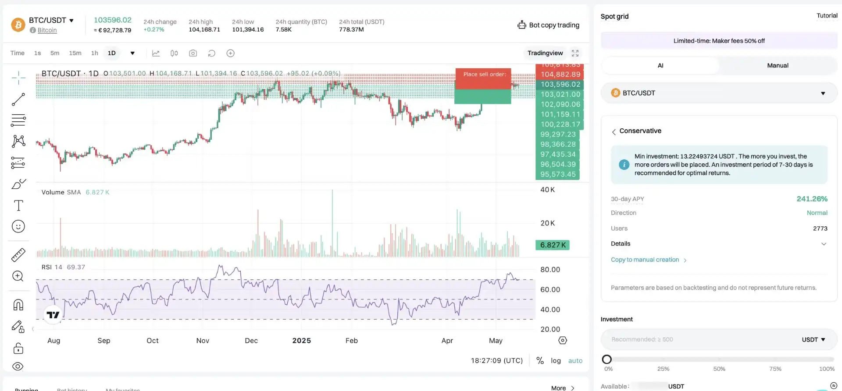
Task: Toggle percentage scale on chart
Action: (x=540, y=361)
